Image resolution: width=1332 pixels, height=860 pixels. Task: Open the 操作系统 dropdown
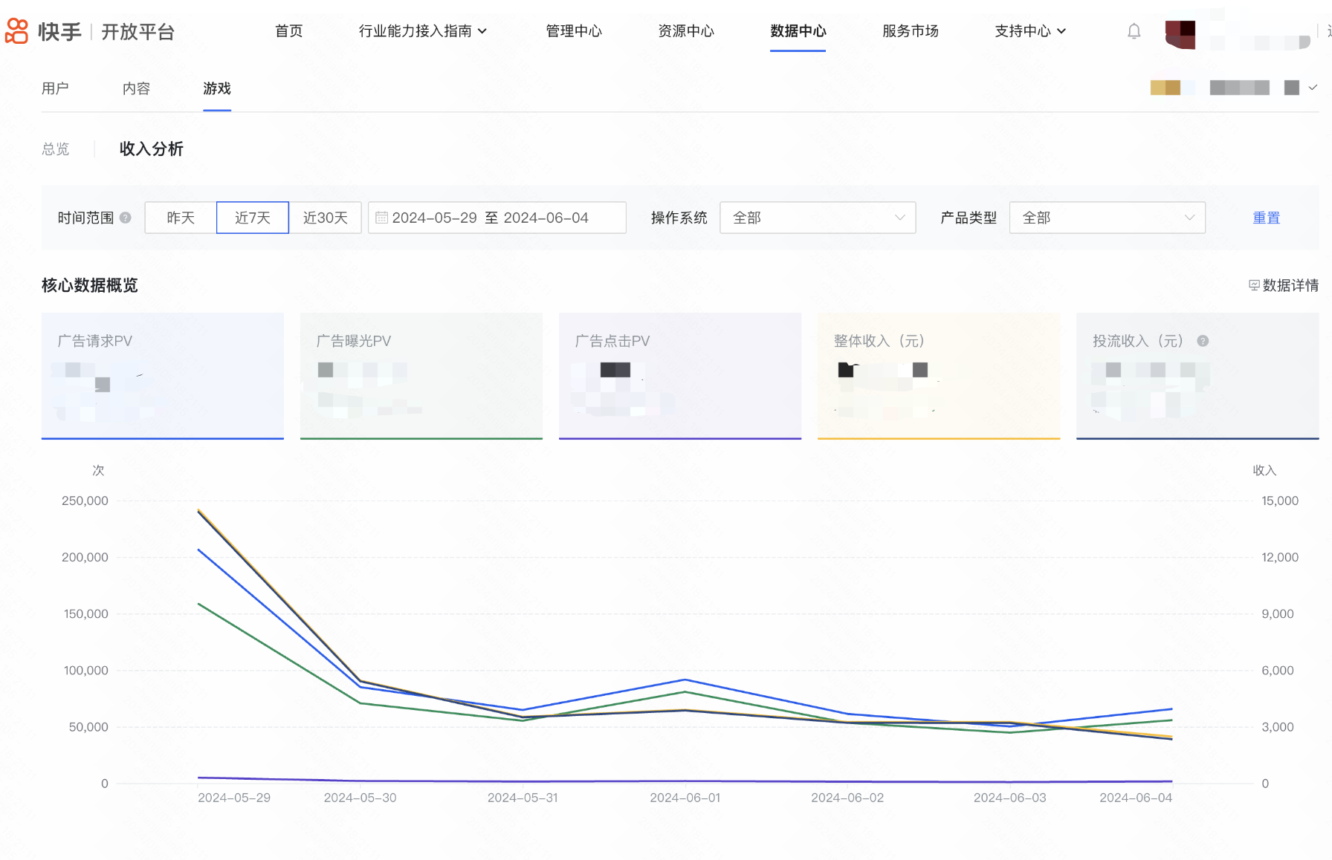coord(818,218)
